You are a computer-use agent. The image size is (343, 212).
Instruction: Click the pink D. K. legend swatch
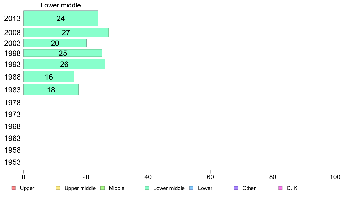click(280, 188)
